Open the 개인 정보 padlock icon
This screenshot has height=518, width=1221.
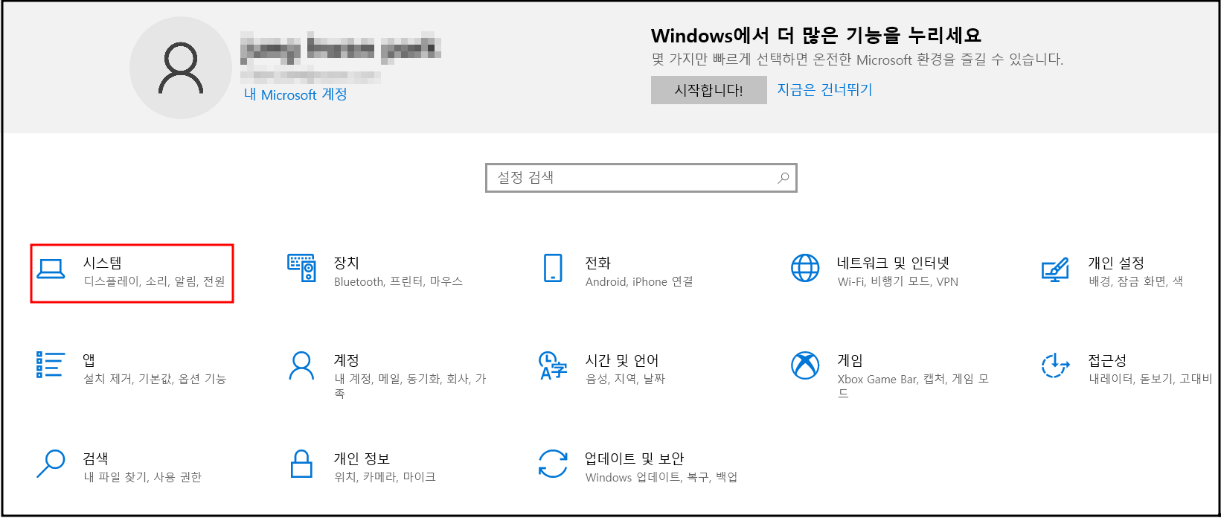click(301, 463)
